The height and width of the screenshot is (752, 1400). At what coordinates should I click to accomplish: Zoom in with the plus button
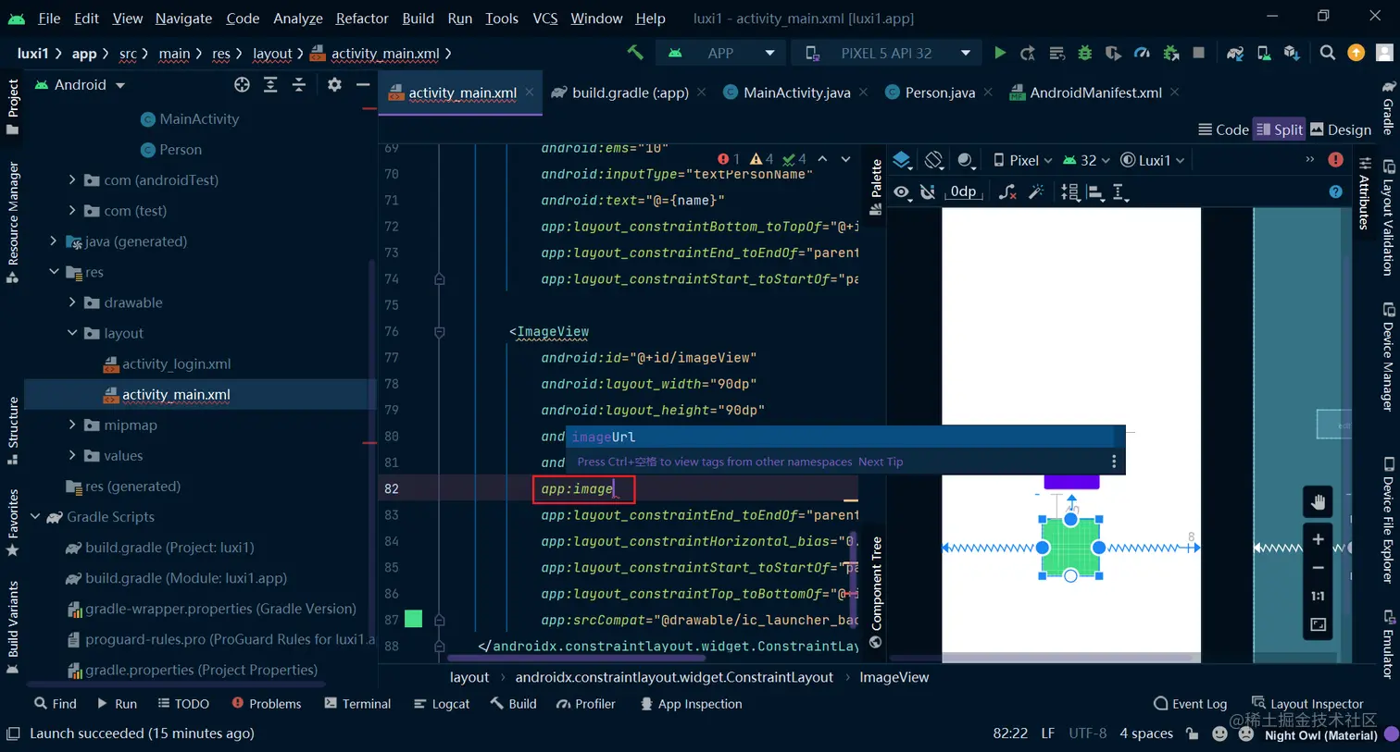(1318, 539)
